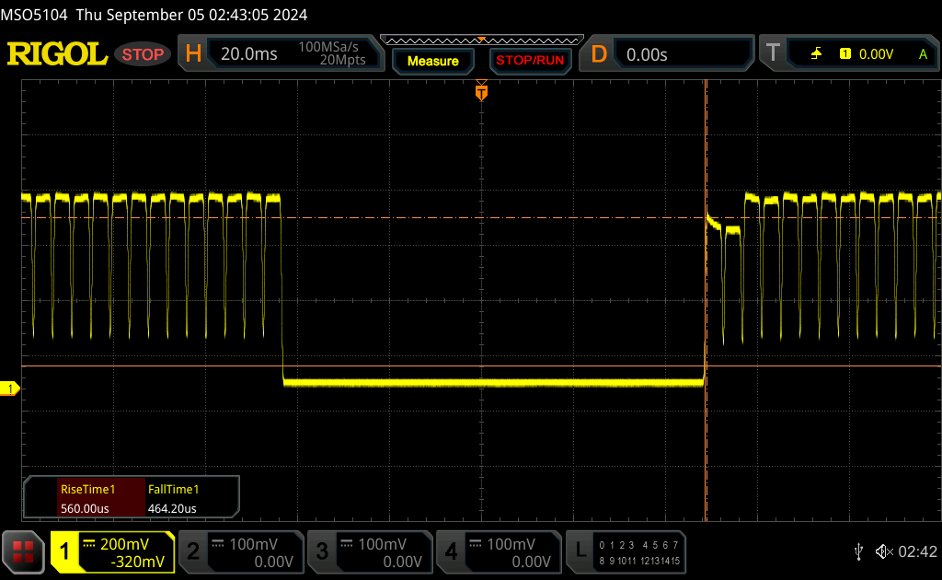The image size is (942, 580).
Task: Select the channel 1 200mV tab
Action: (x=112, y=551)
